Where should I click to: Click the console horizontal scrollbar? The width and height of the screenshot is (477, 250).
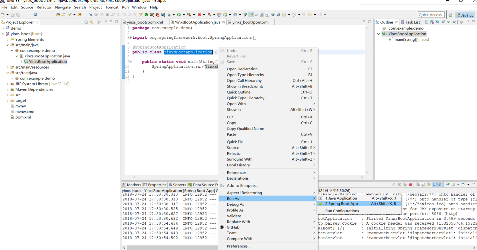coord(172,248)
